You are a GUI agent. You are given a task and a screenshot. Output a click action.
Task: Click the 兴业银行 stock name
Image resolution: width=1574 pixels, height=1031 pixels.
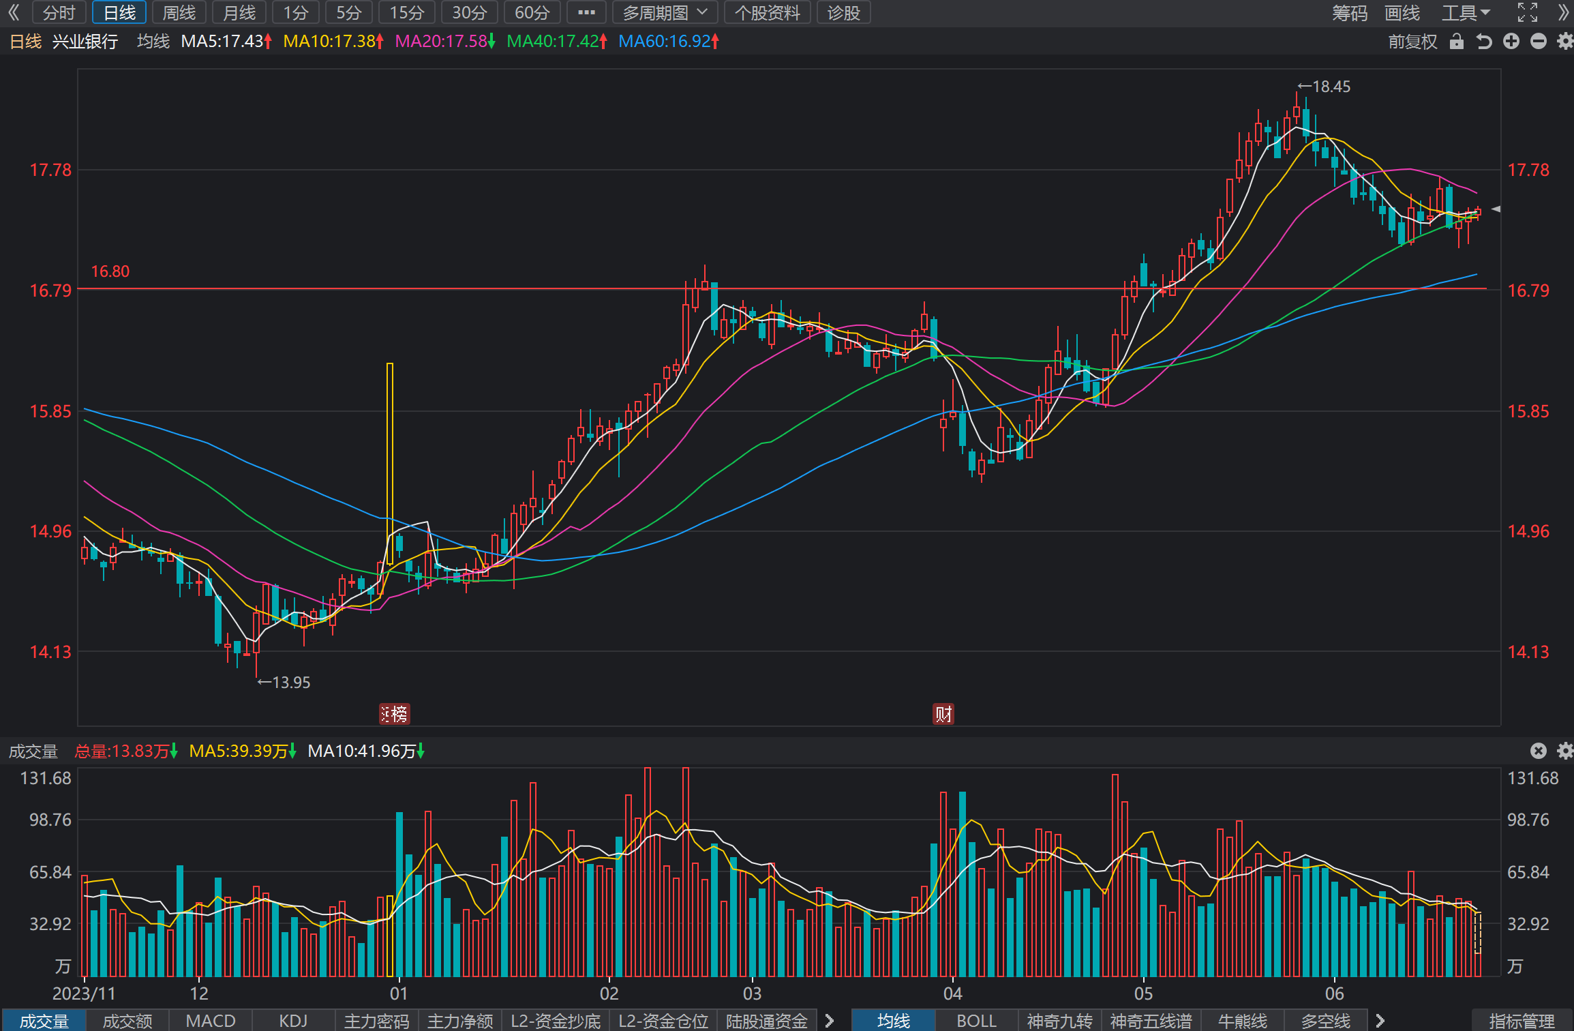(85, 42)
